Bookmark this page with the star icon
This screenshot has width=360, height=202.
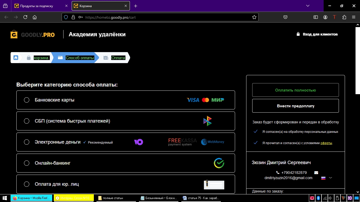pos(254,17)
